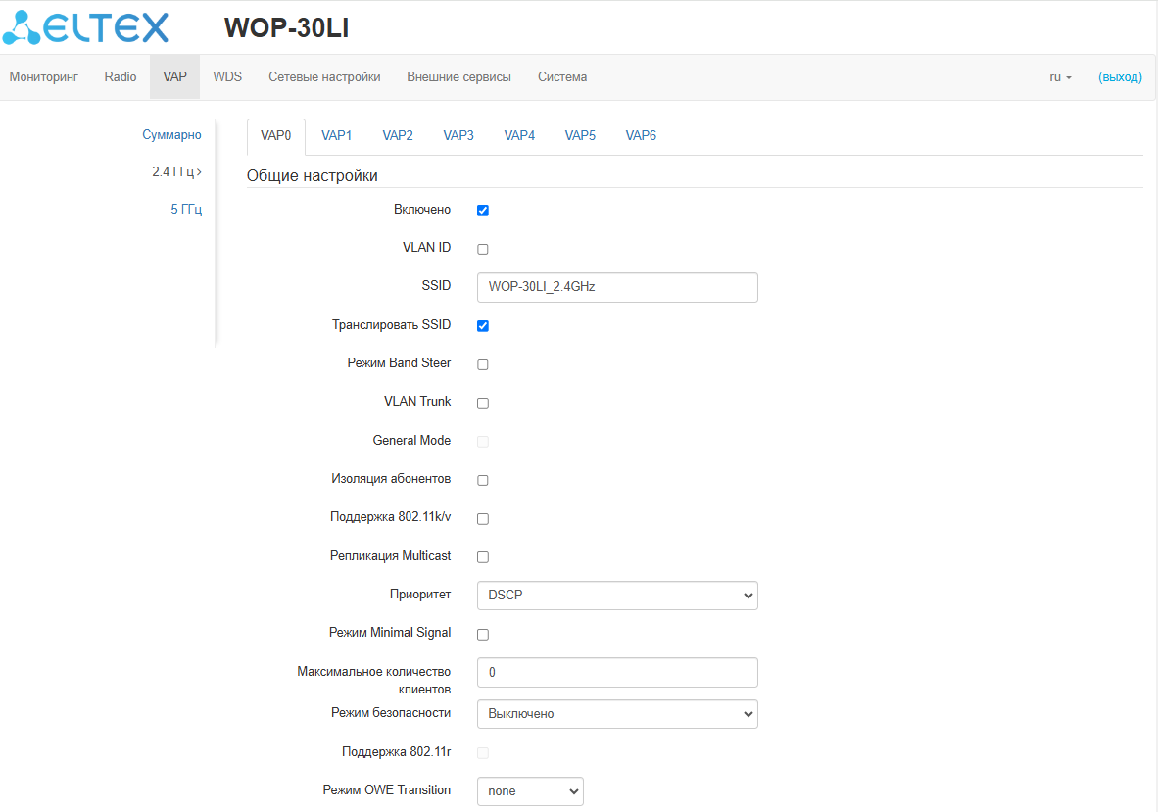
Task: Select the 2.4 ГГц sidebar item
Action: tap(176, 172)
